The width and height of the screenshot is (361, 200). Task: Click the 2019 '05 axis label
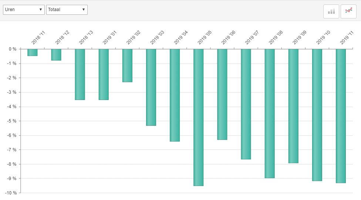point(205,38)
